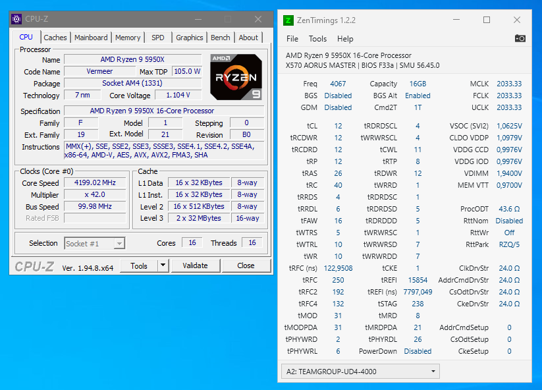Open the Help menu in ZenTimings
This screenshot has width=542, height=390.
(x=345, y=39)
